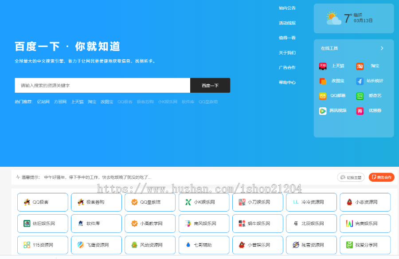Click the 在线工具 panel title
The image size is (399, 259).
pos(329,48)
